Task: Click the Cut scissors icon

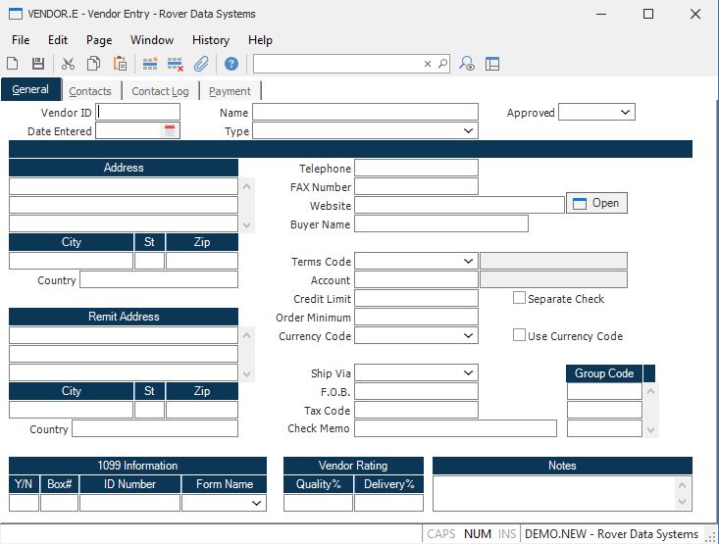Action: tap(68, 64)
